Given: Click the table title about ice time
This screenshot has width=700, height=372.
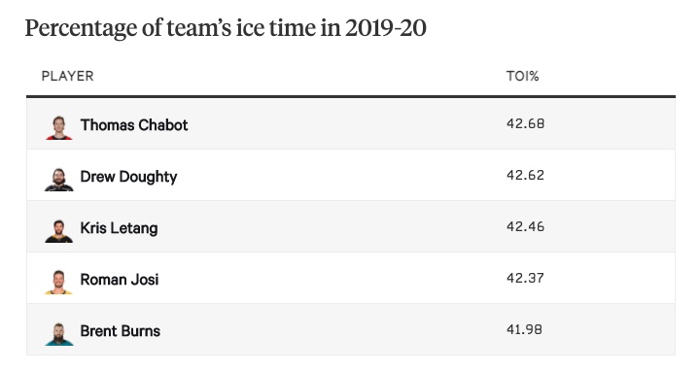Looking at the screenshot, I should click(x=226, y=28).
